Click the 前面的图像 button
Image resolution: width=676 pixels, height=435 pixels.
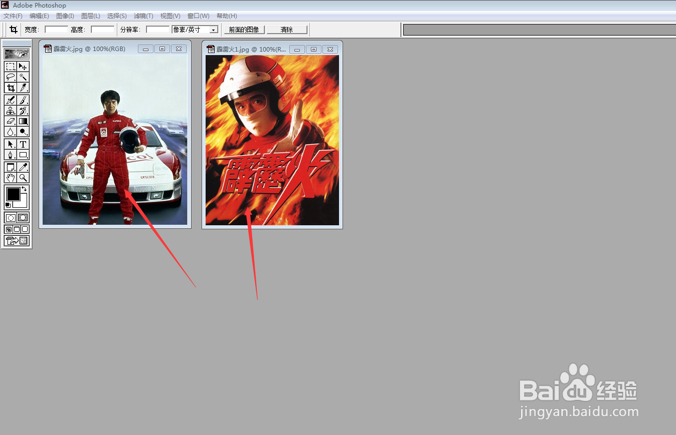(x=244, y=30)
